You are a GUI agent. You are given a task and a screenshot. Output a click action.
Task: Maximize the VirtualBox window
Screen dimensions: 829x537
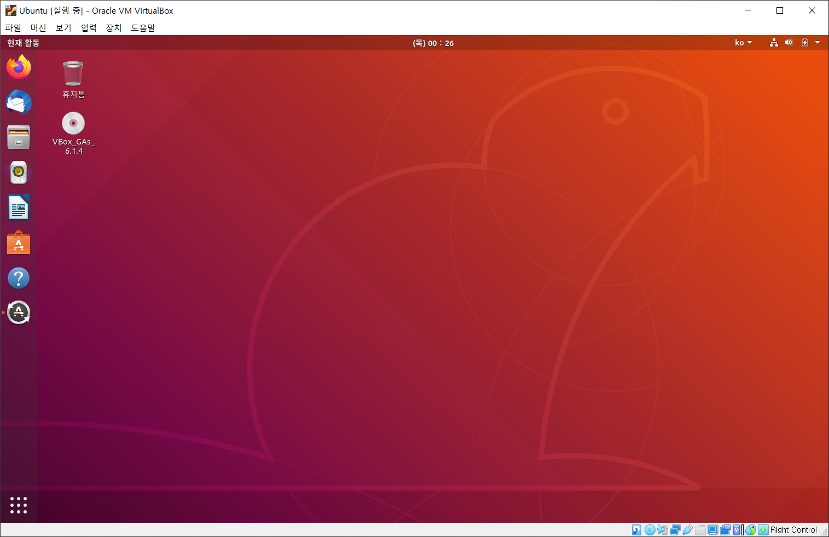[780, 10]
